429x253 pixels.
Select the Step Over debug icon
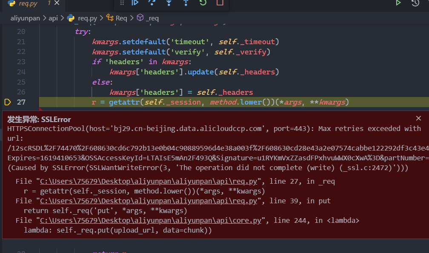coord(151,3)
